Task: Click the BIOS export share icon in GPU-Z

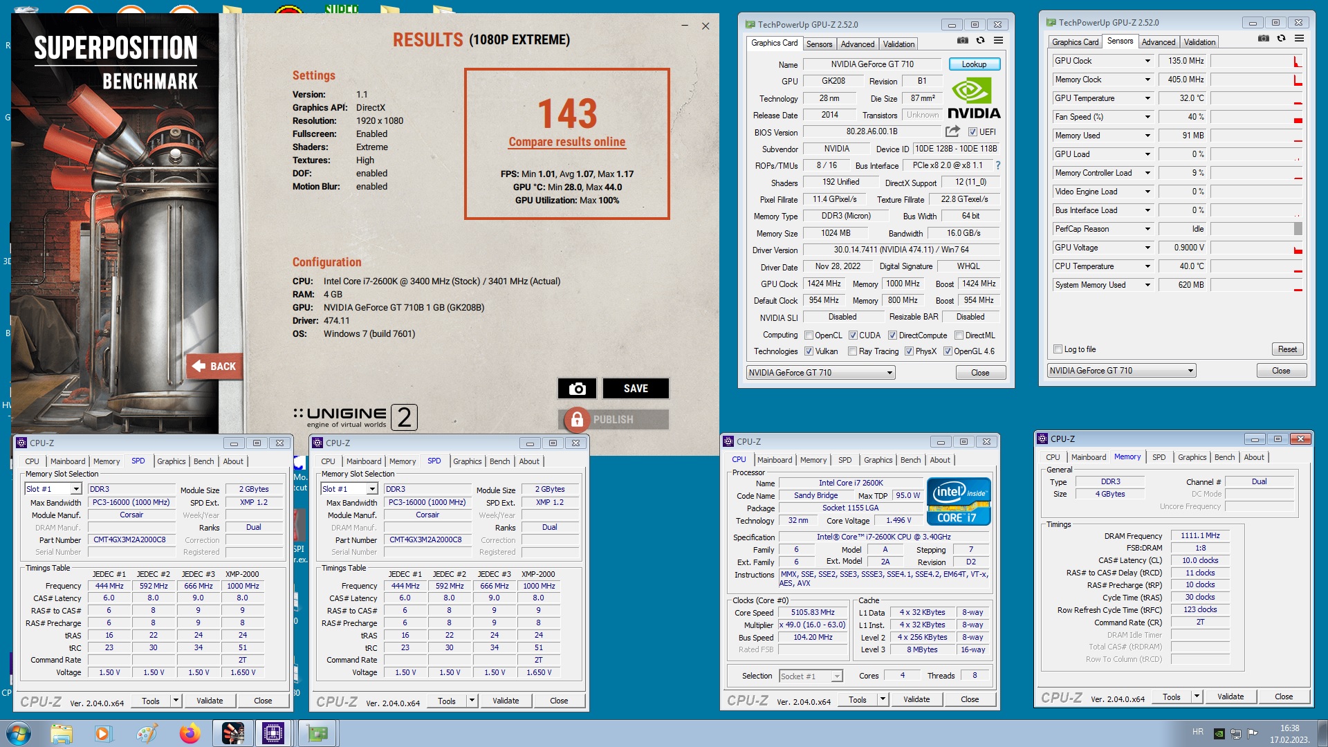Action: (x=952, y=131)
